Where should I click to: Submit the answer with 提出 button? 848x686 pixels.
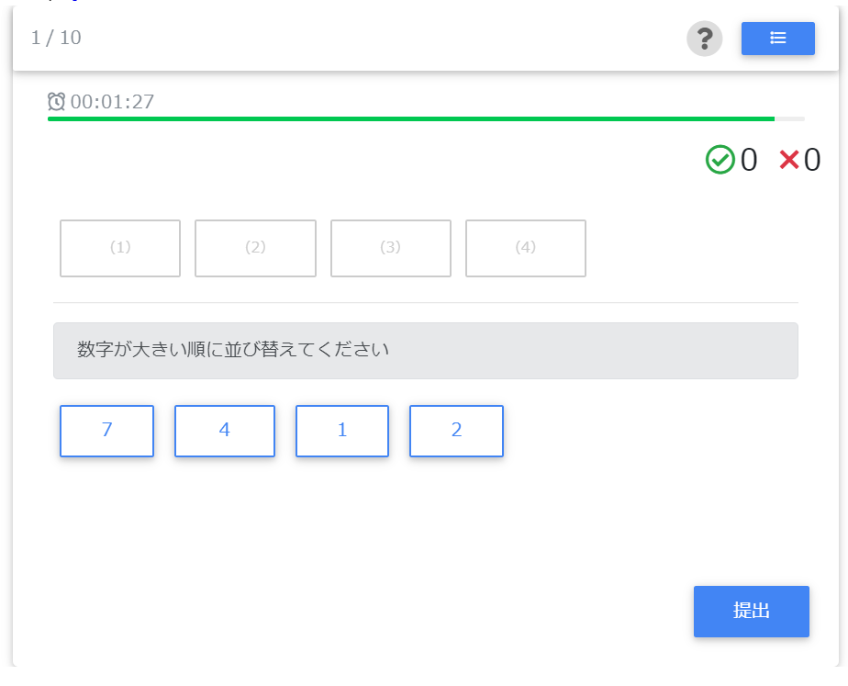(752, 612)
